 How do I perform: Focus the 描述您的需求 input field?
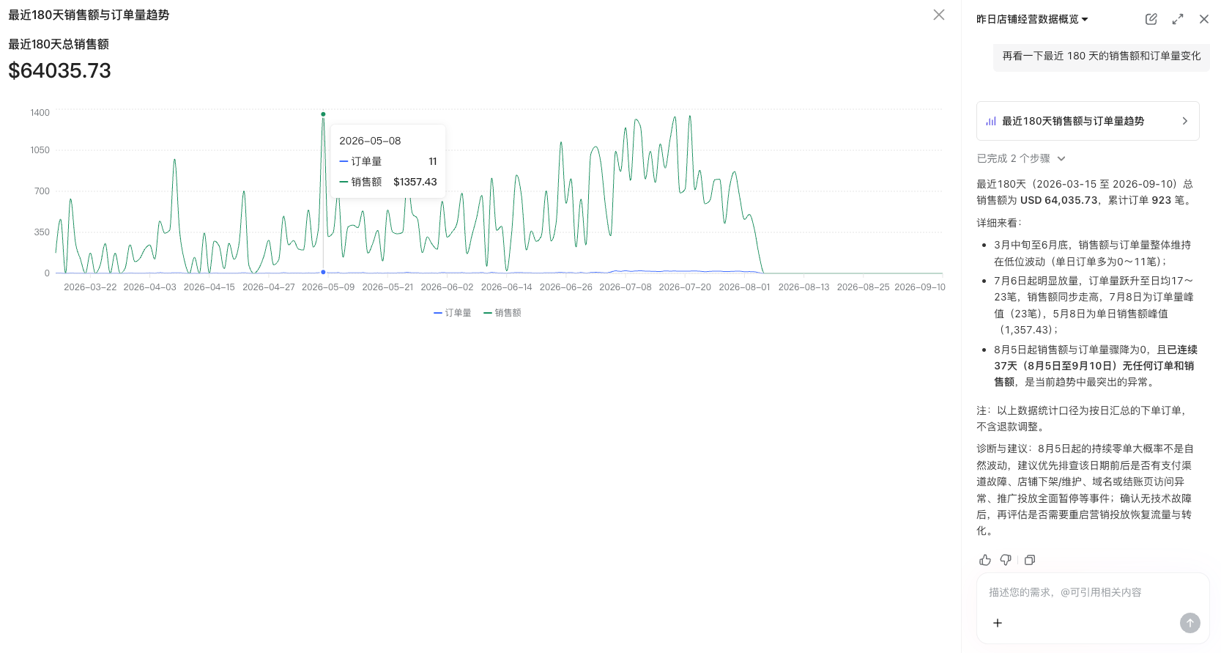point(1092,592)
